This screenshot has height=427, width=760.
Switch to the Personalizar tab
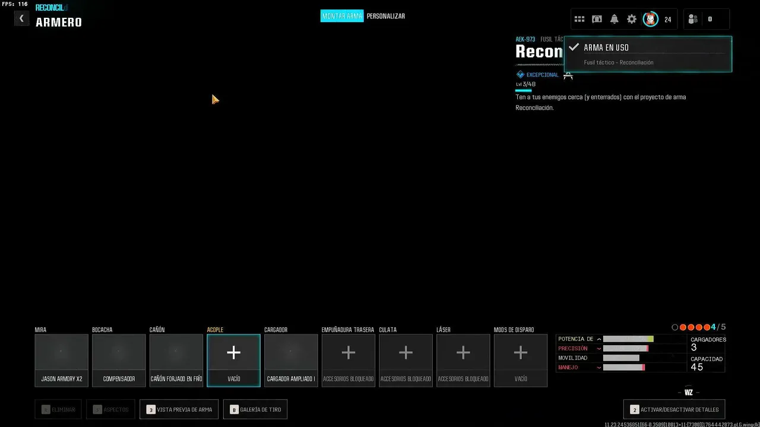[386, 16]
